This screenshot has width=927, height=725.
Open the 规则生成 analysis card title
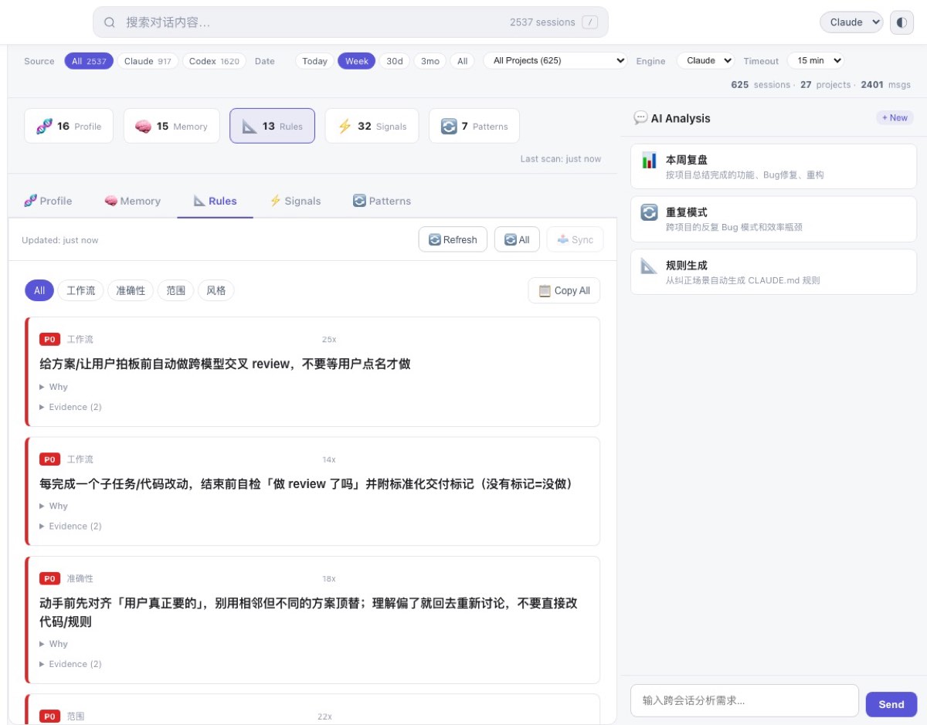pos(687,265)
